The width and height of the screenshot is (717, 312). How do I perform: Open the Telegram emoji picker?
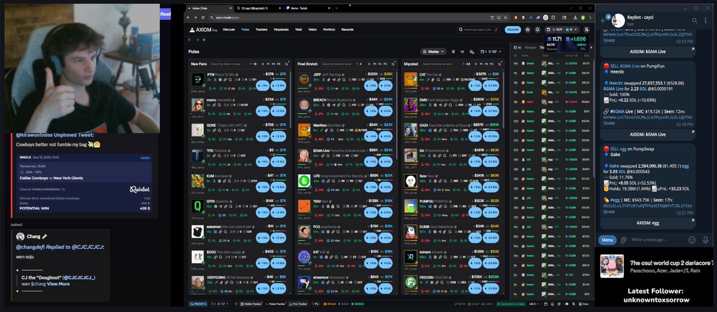pos(692,240)
